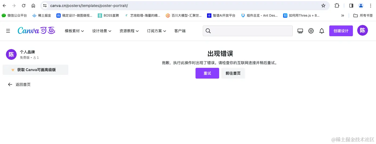376x144 pixels.
Task: Click the 个人品牌 team avatar in sidebar
Action: click(11, 55)
